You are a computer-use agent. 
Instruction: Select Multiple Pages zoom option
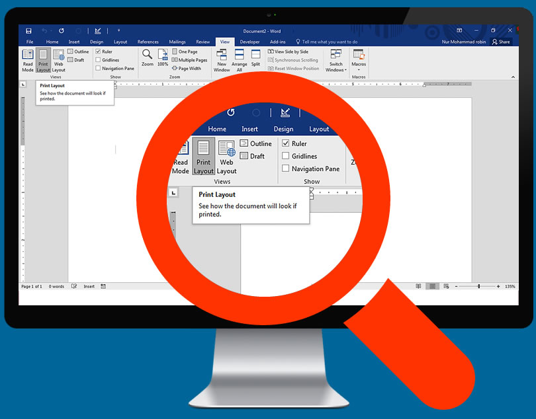click(189, 60)
